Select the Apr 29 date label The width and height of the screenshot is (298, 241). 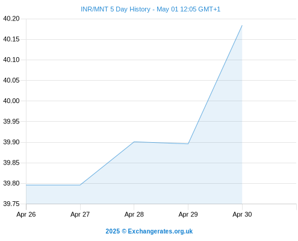point(188,214)
